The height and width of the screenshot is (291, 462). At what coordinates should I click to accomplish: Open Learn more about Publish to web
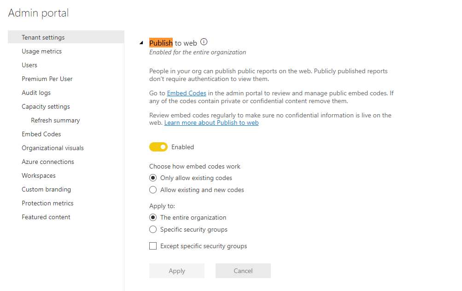[x=211, y=122]
